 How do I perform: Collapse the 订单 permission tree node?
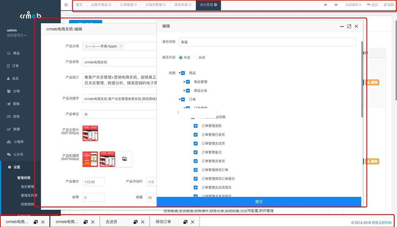pyautogui.click(x=180, y=99)
